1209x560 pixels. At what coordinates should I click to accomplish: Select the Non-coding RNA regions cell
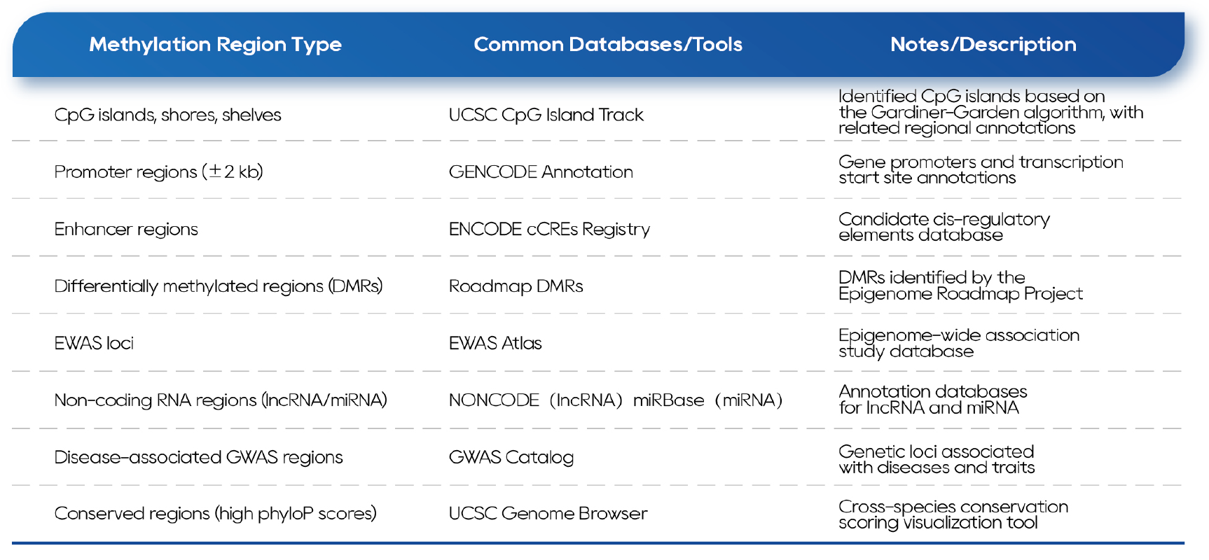point(221,400)
